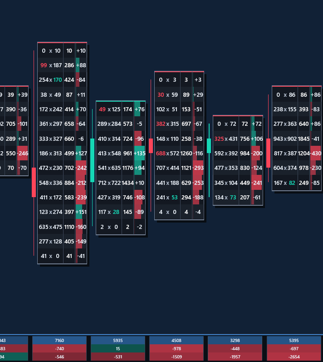This screenshot has width=323, height=362.
Task: Select the 2 x 0 bottom row
Action: [121, 227]
